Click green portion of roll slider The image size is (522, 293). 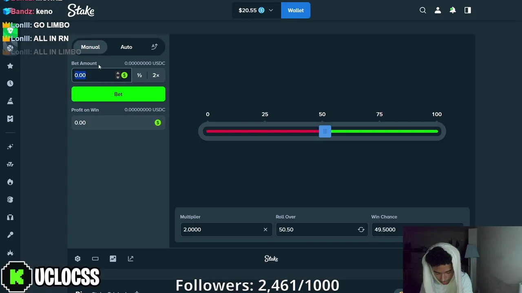[x=385, y=131]
